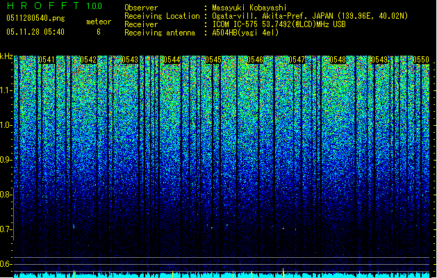Click the 0545 time label
Image resolution: width=437 pixels, height=278 pixels.
pyautogui.click(x=213, y=60)
